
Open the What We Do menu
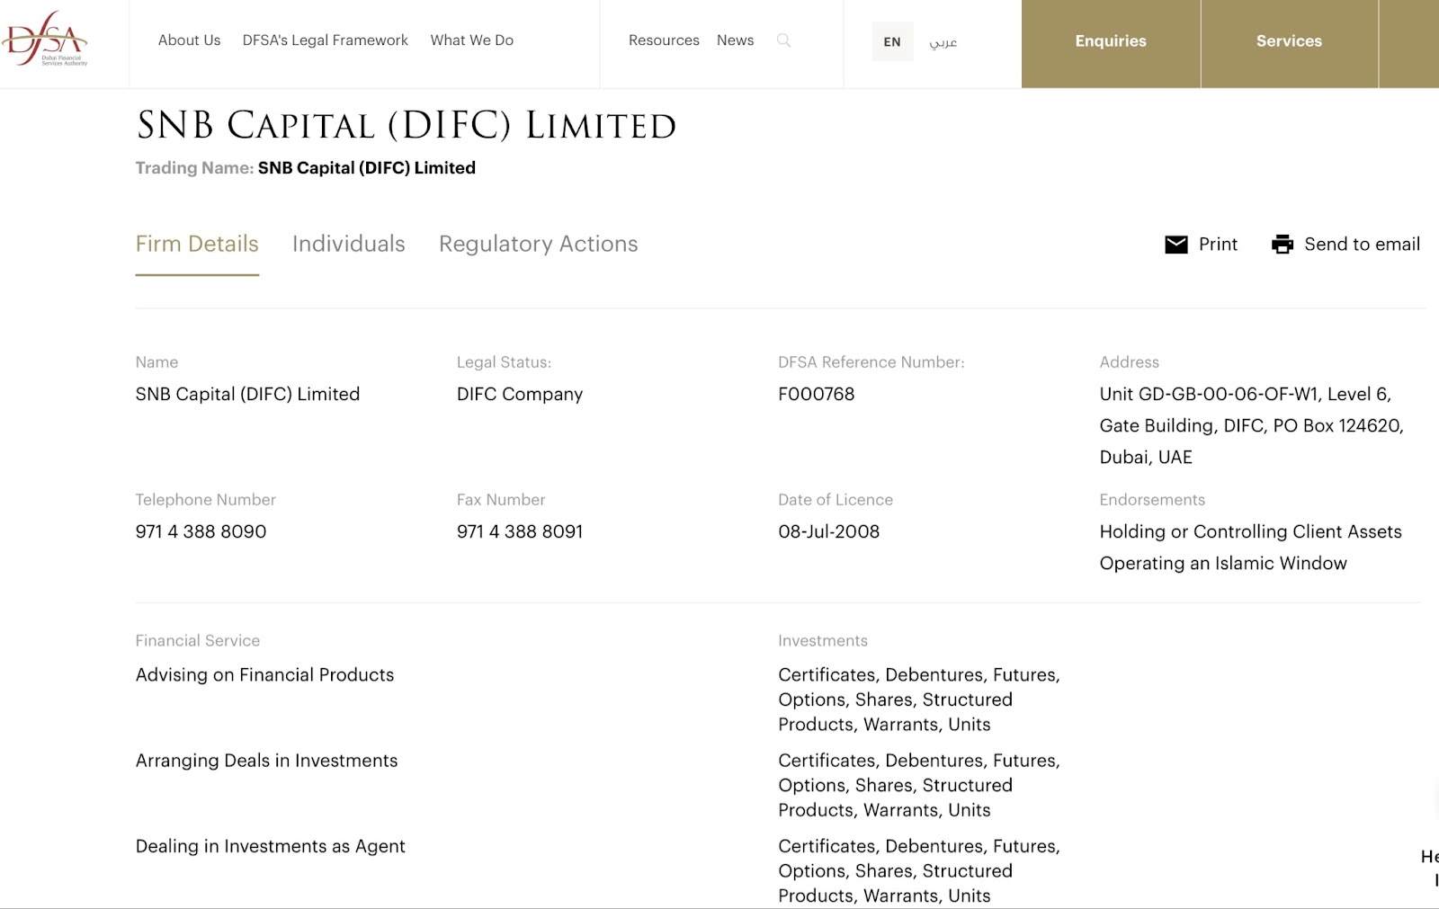pyautogui.click(x=471, y=40)
